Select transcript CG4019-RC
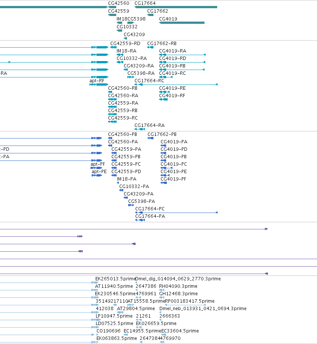Image resolution: width=317 pixels, height=344 pixels. point(172,73)
